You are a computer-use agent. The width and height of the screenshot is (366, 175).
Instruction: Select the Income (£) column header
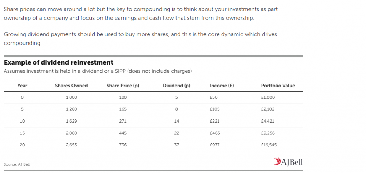(x=222, y=86)
